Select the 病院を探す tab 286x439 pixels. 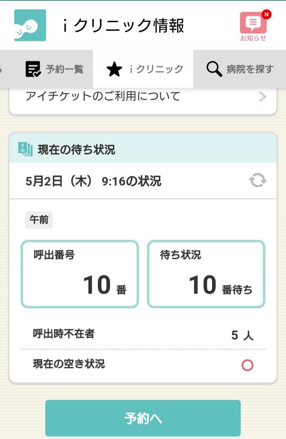pos(240,69)
